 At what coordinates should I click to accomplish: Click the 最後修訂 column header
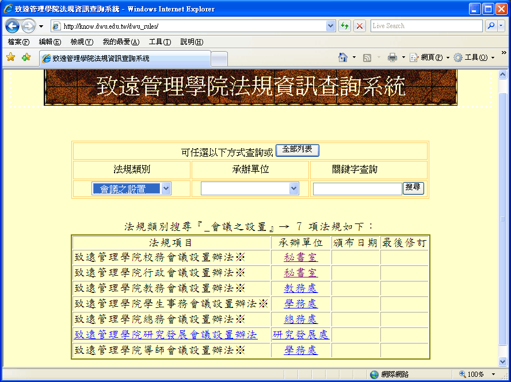point(404,243)
